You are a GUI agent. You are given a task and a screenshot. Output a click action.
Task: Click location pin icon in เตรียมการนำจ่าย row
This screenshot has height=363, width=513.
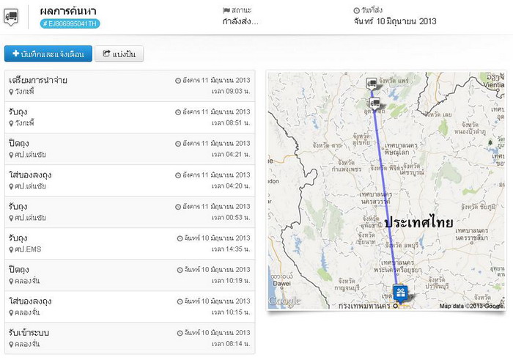coord(11,92)
